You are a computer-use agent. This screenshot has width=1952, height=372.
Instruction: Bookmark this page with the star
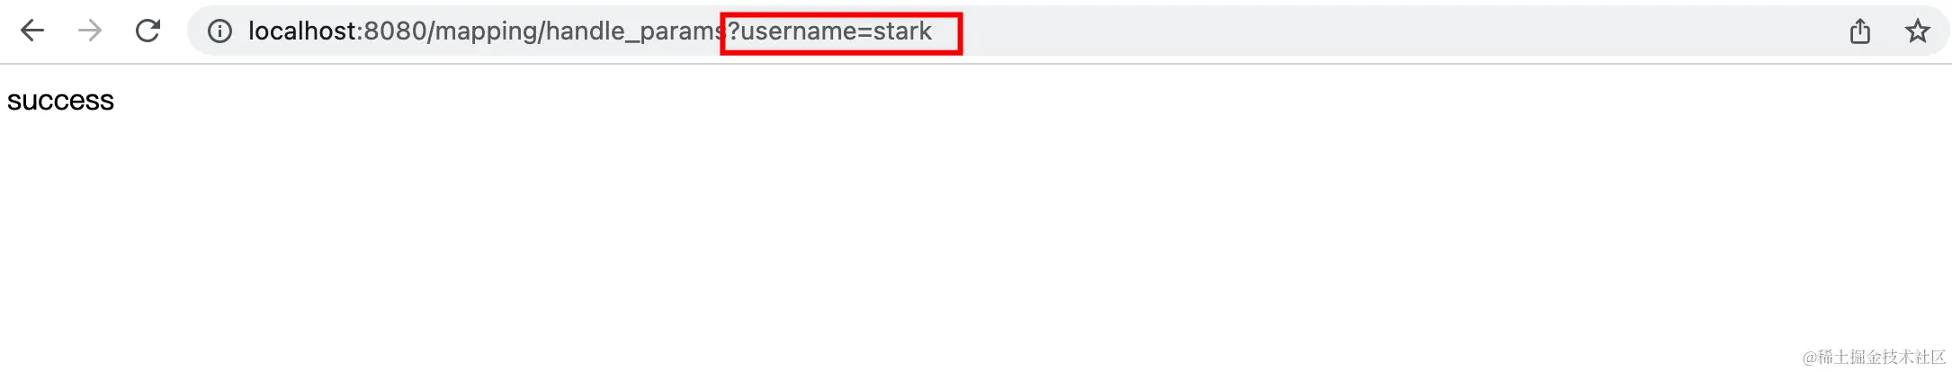coord(1918,31)
